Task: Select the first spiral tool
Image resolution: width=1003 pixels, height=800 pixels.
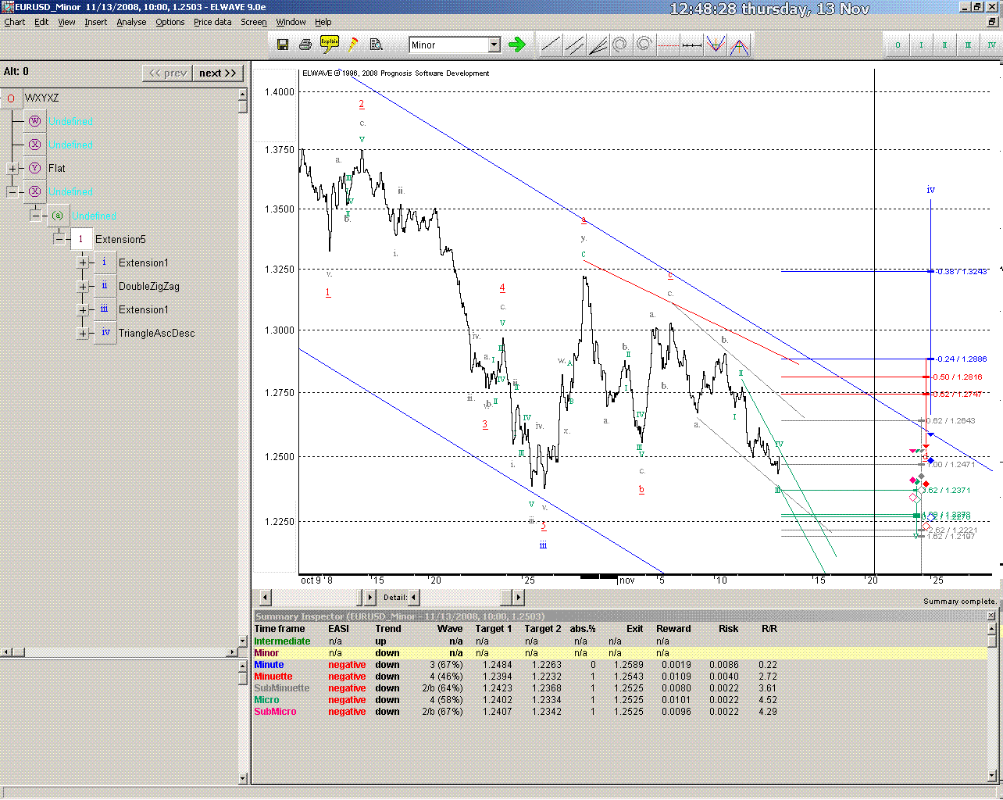Action: [x=620, y=45]
